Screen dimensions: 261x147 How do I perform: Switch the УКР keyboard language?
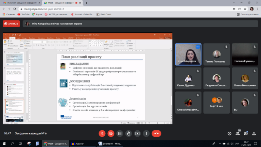click(x=237, y=144)
